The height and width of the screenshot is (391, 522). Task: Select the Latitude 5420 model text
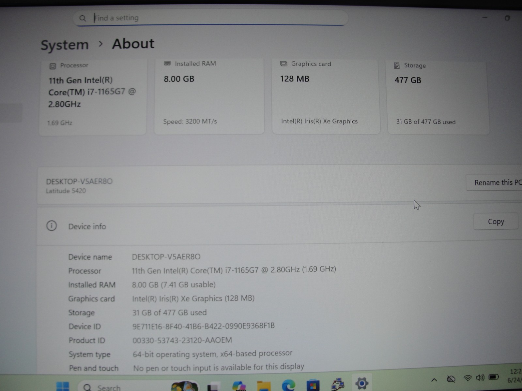click(66, 191)
